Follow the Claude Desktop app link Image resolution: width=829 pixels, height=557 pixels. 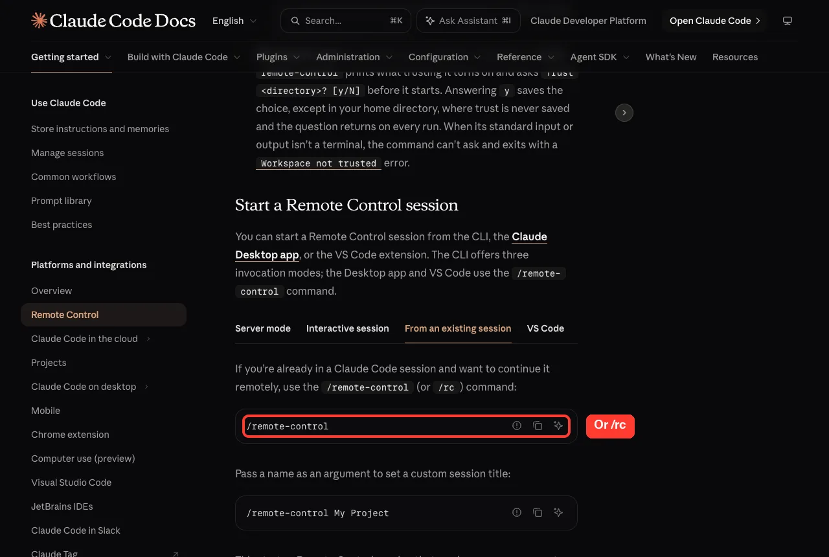[x=267, y=255]
